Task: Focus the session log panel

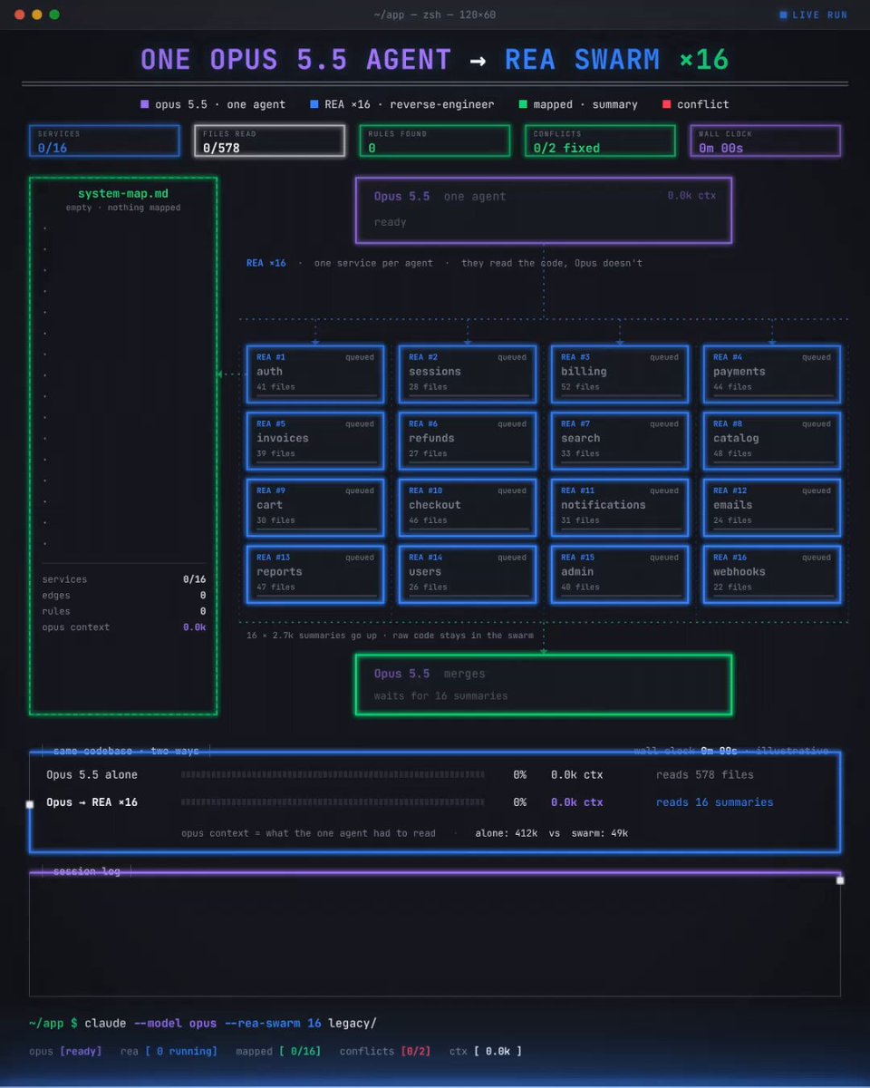Action: [x=435, y=935]
